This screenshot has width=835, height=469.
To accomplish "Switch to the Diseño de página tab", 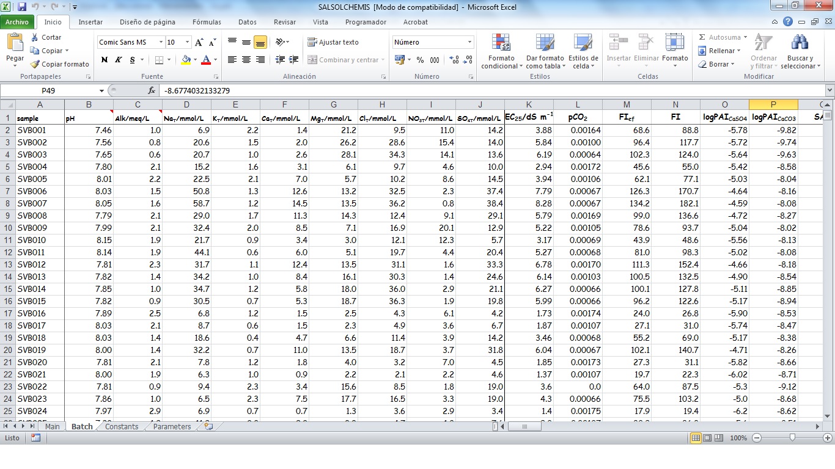I will pyautogui.click(x=147, y=22).
